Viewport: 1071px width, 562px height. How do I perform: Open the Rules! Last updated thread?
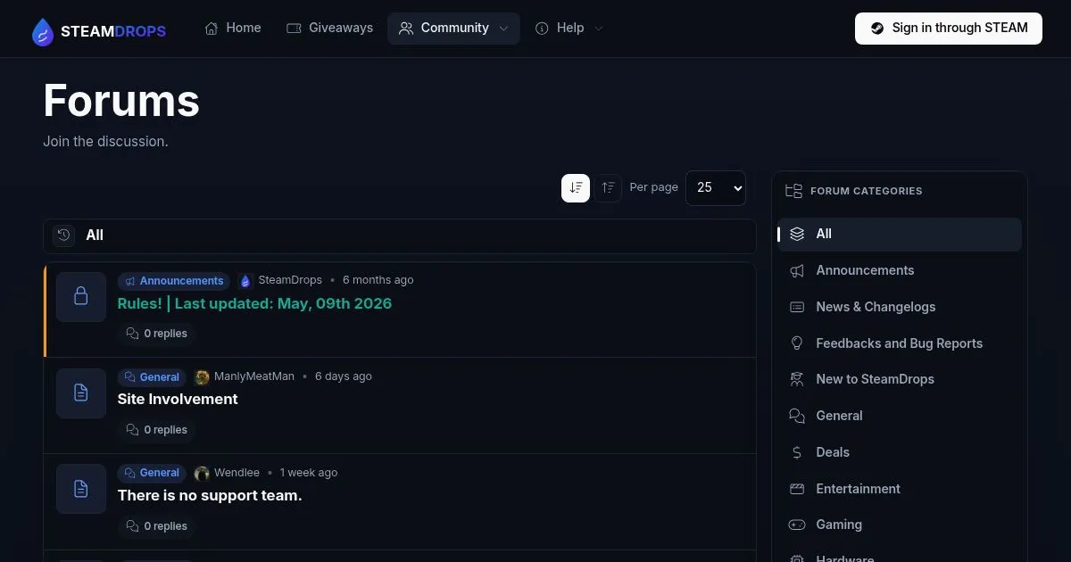(x=254, y=303)
